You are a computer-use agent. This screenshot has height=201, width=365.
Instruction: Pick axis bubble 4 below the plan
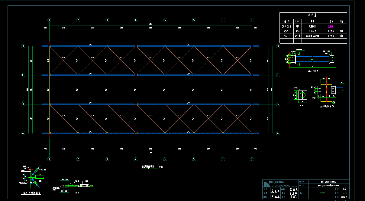[x=136, y=159]
